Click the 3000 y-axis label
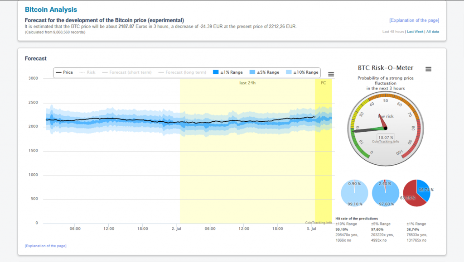Image resolution: width=464 pixels, height=262 pixels. [x=33, y=78]
